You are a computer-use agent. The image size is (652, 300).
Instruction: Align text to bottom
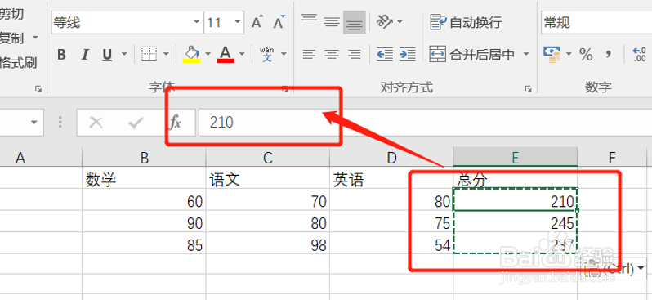point(355,22)
